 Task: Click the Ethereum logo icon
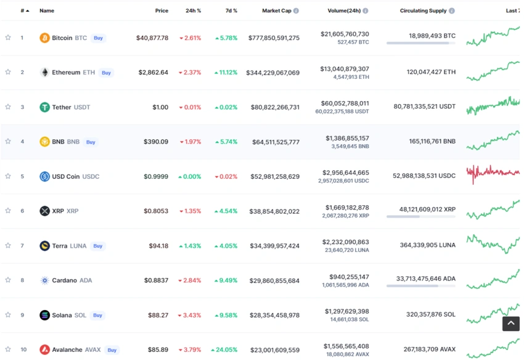(44, 73)
